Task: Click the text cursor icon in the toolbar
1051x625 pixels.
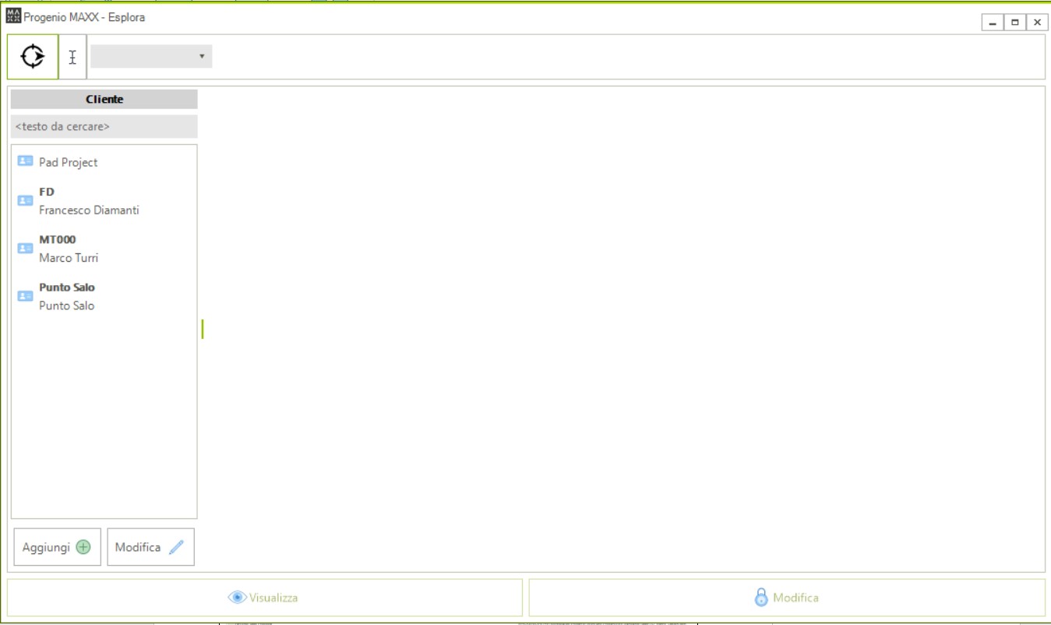Action: [x=72, y=57]
